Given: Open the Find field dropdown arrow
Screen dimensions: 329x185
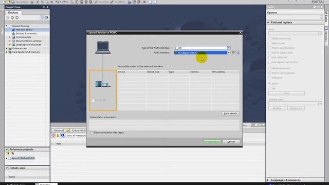Looking at the screenshot, I should [320, 33].
